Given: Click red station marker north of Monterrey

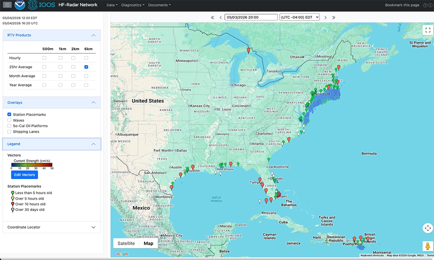Looking at the screenshot, I should 172,187.
